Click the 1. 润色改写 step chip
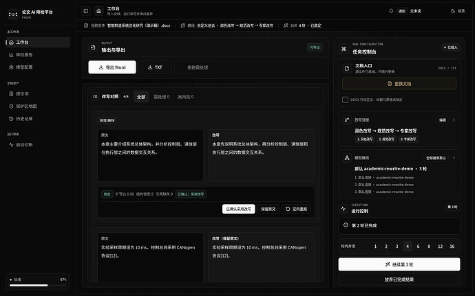This screenshot has width=475, height=296. [365, 139]
